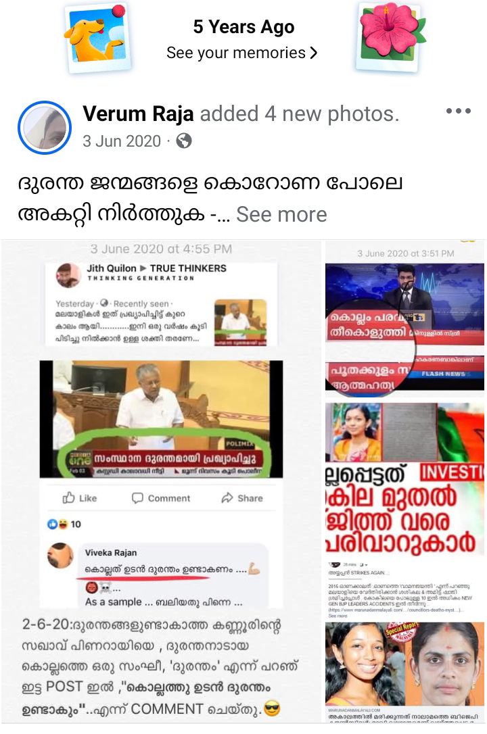This screenshot has width=487, height=734.
Task: Open the news anchor flash news photo
Action: pyautogui.click(x=405, y=319)
